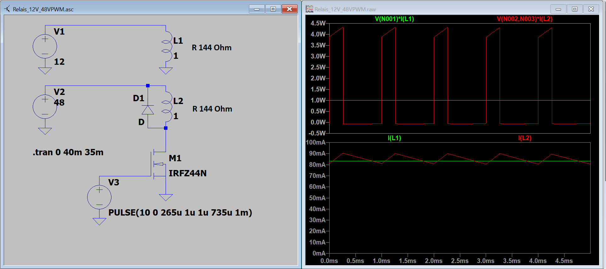
Task: Select inductor L1 symbol
Action: click(x=167, y=46)
